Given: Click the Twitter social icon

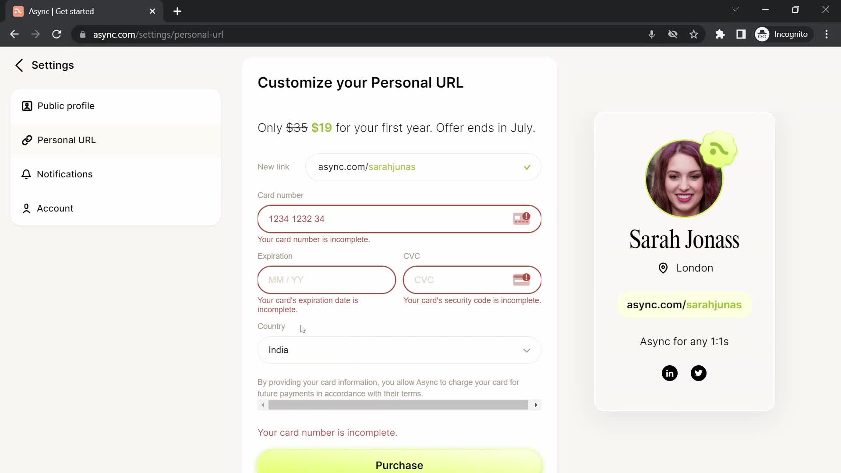Looking at the screenshot, I should [699, 373].
